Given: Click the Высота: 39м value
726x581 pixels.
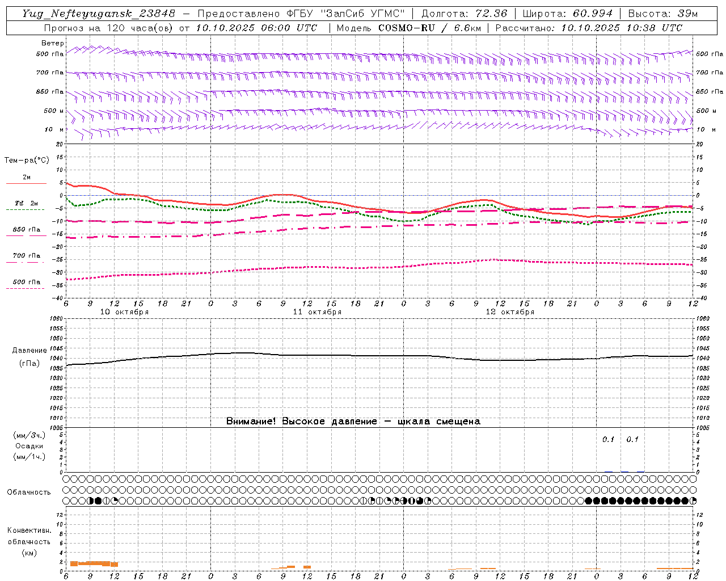Looking at the screenshot, I should coord(664,14).
